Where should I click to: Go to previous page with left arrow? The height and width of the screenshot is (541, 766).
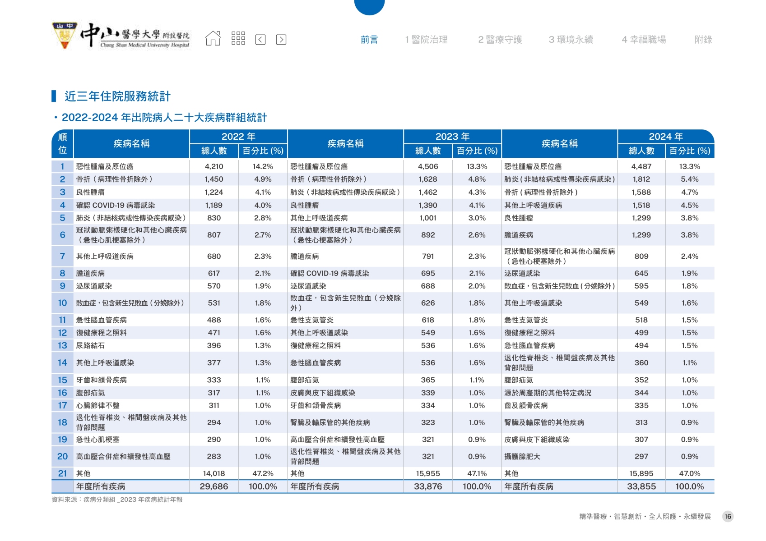tap(260, 40)
